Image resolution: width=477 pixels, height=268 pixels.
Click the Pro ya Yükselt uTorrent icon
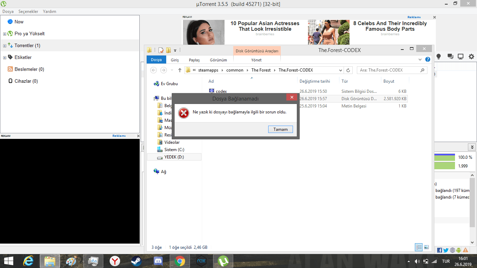click(x=10, y=33)
